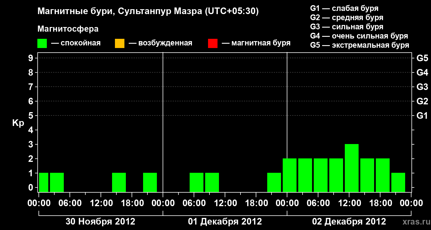This screenshot has width=431, height=230.
Task: Click the 'G3 — сильная буря' legend text
Action: pos(347,27)
